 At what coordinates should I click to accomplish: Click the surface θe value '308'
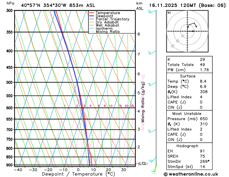pos(204,92)
